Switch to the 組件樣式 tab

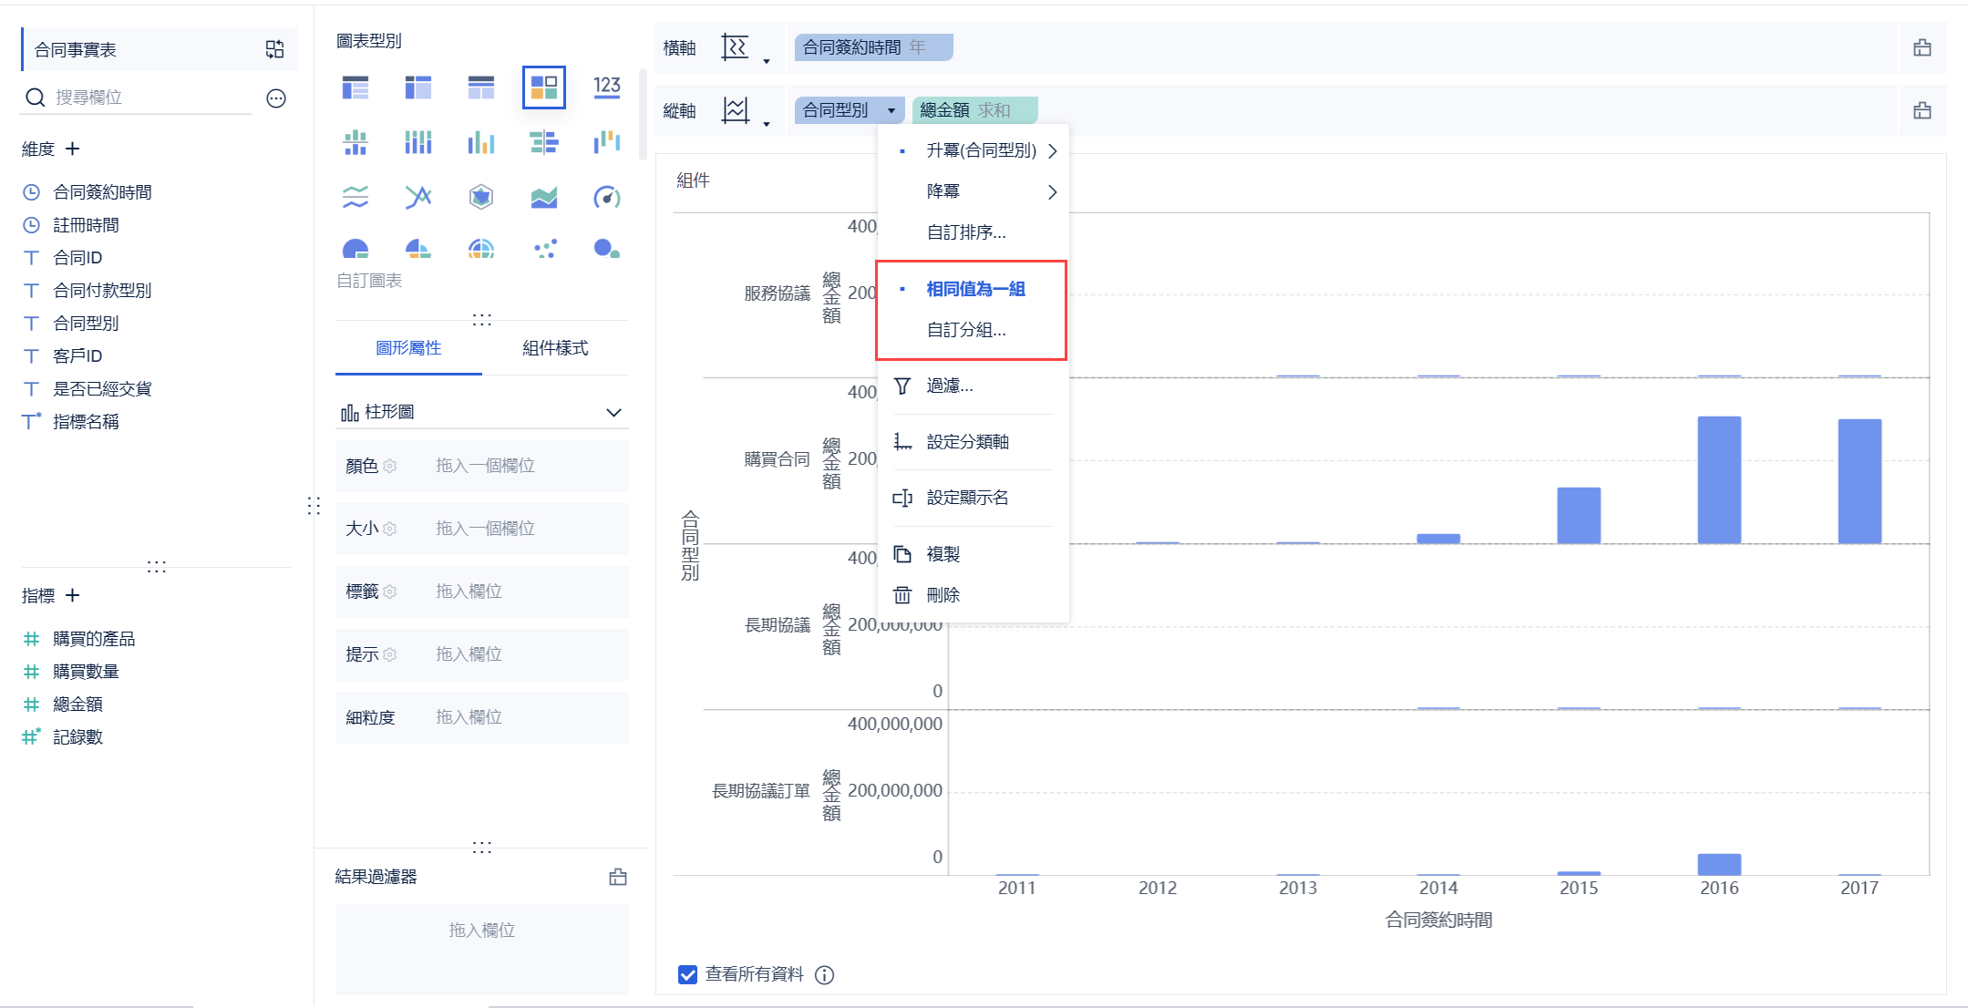[555, 348]
